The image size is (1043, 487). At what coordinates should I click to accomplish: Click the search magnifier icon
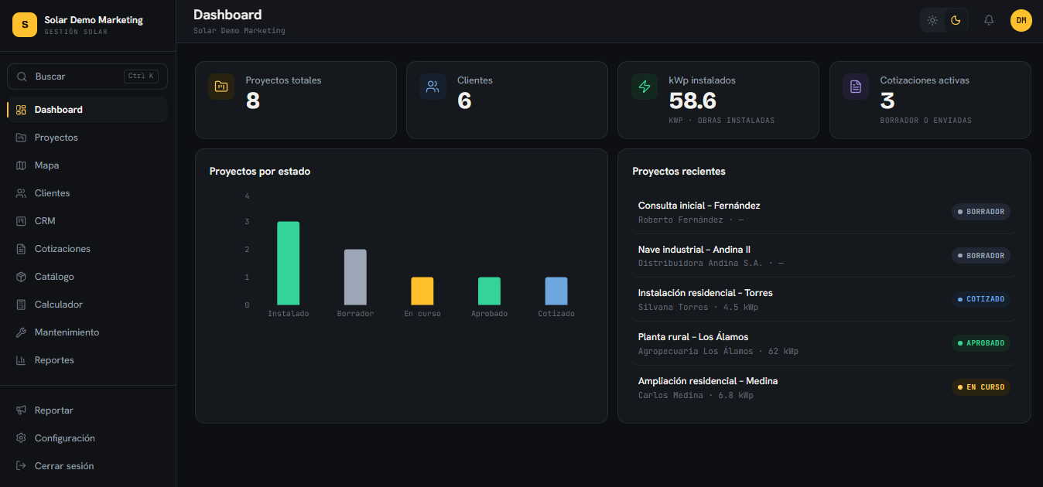point(22,77)
